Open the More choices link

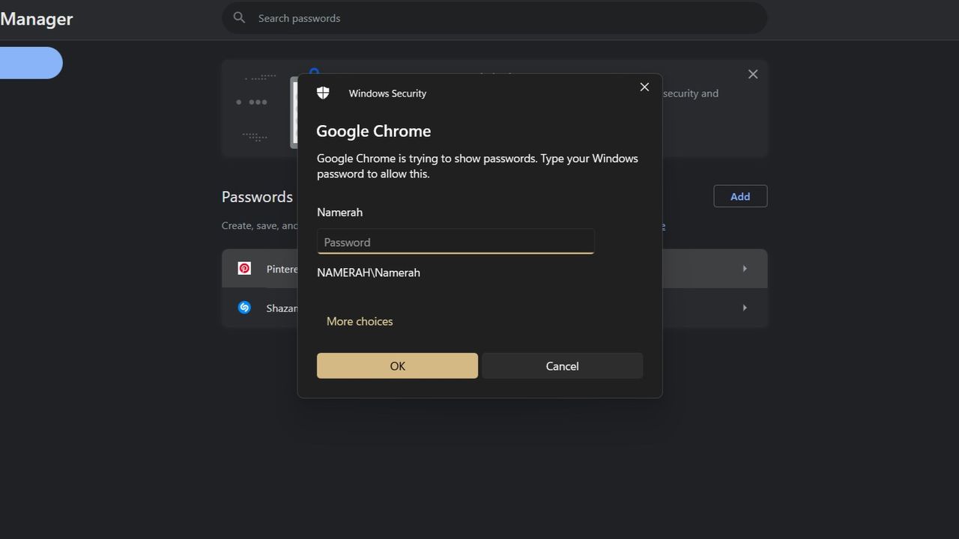[360, 321]
